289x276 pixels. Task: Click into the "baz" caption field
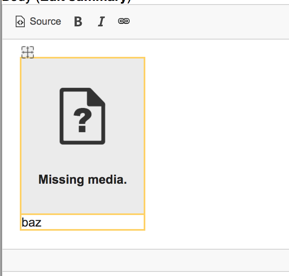83,222
